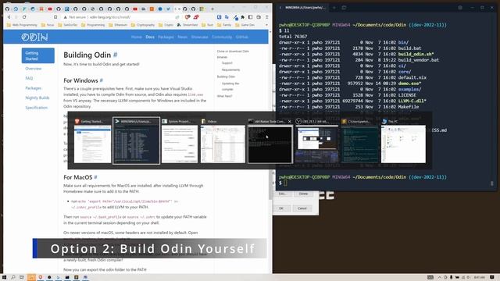Open the Showcase nav item
Screen dimensions: 500x281
point(200,37)
